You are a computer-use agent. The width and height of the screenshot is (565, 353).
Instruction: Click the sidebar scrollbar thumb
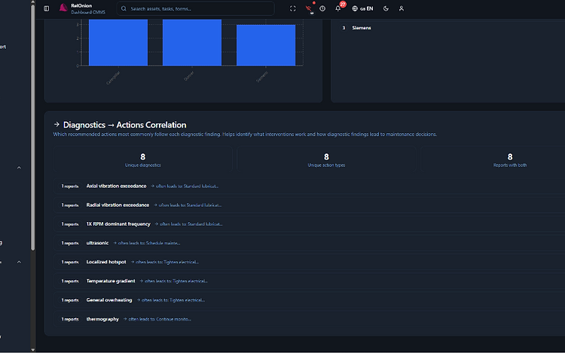33,128
